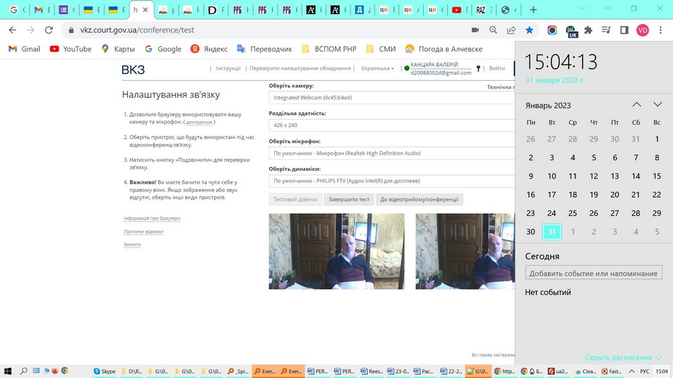This screenshot has width=673, height=378.
Task: Click Скрыть расписание to hide agenda
Action: point(623,357)
